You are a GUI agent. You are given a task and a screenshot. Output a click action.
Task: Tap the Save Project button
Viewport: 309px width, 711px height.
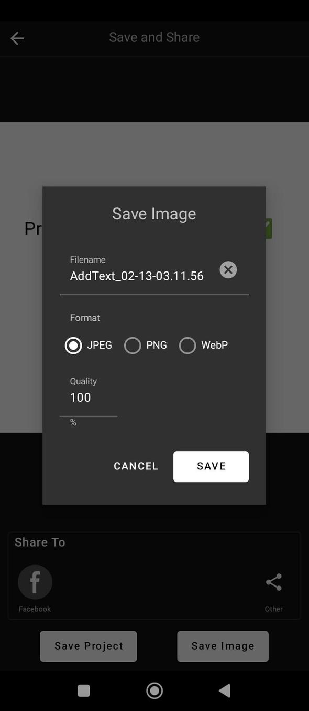[88, 646]
